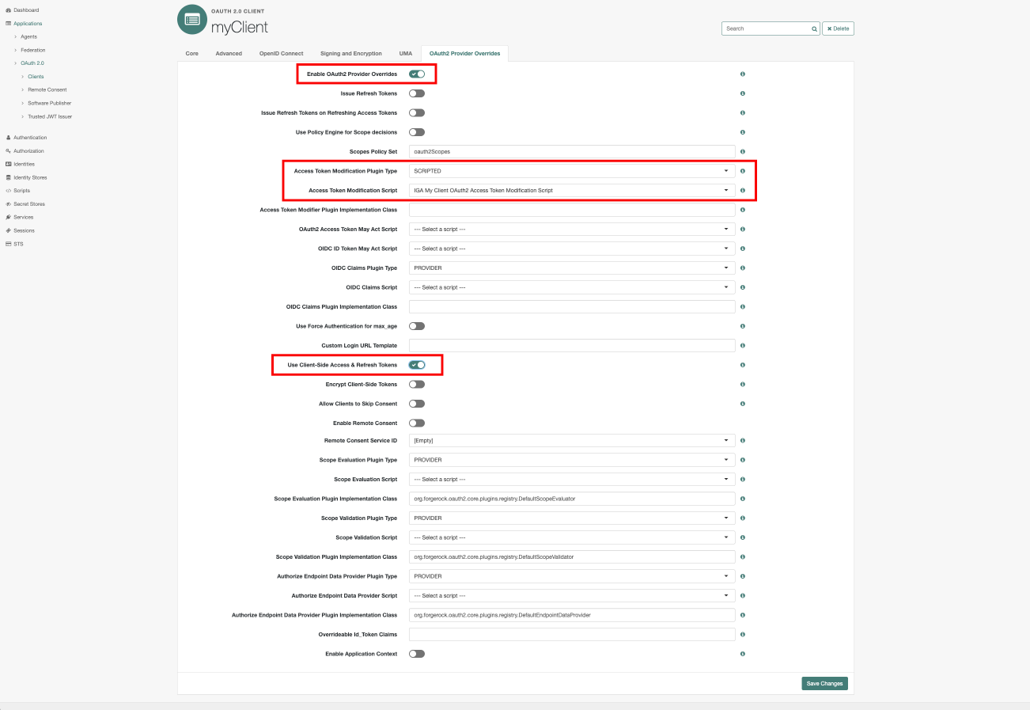
Task: Click the search magnifier icon in the search box
Action: click(x=814, y=28)
